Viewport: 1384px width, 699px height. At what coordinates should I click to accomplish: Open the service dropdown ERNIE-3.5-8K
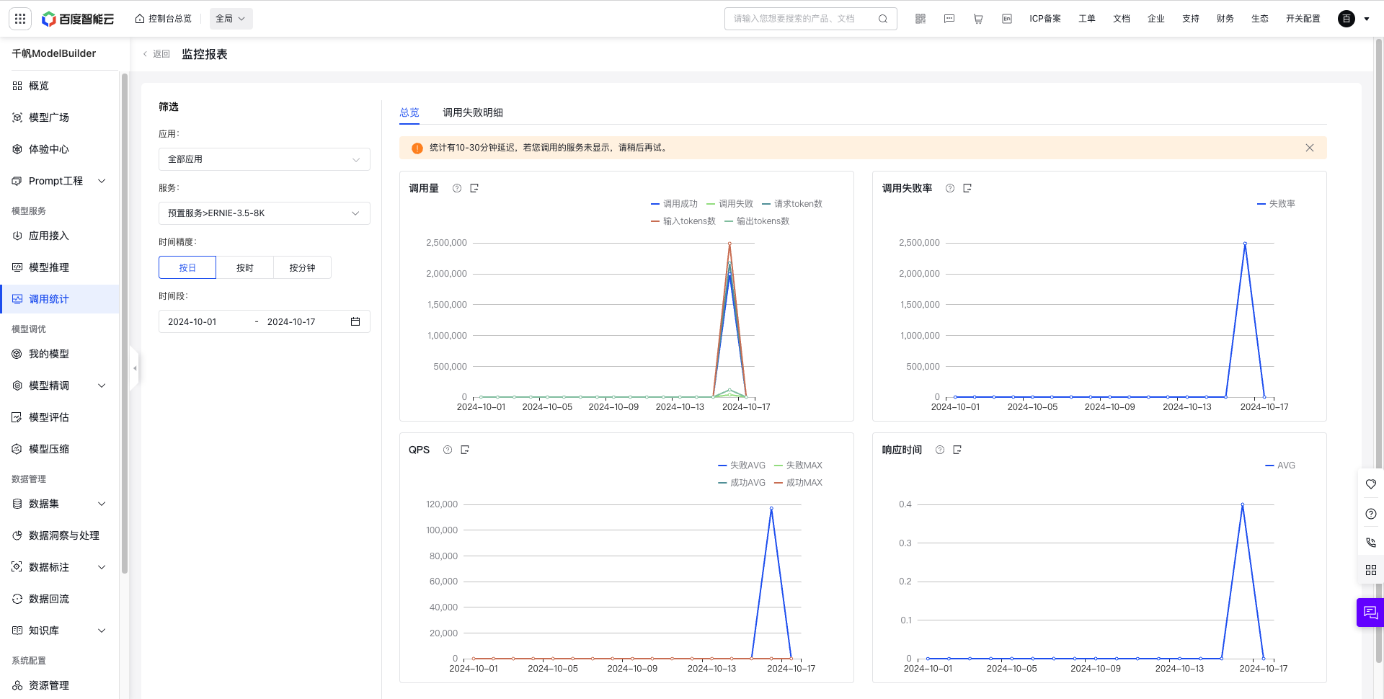coord(265,213)
